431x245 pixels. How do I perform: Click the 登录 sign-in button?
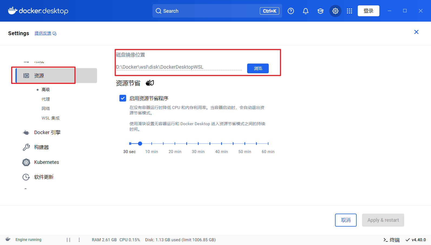click(368, 11)
